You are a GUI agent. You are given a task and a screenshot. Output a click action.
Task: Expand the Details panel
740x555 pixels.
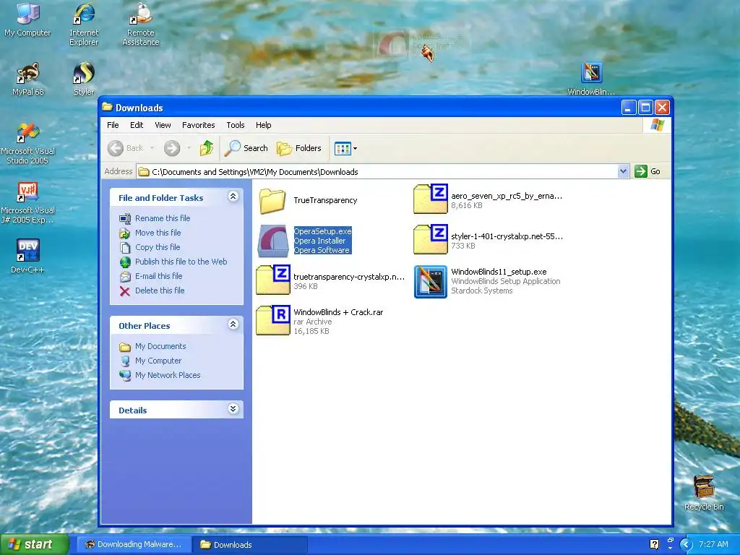233,409
